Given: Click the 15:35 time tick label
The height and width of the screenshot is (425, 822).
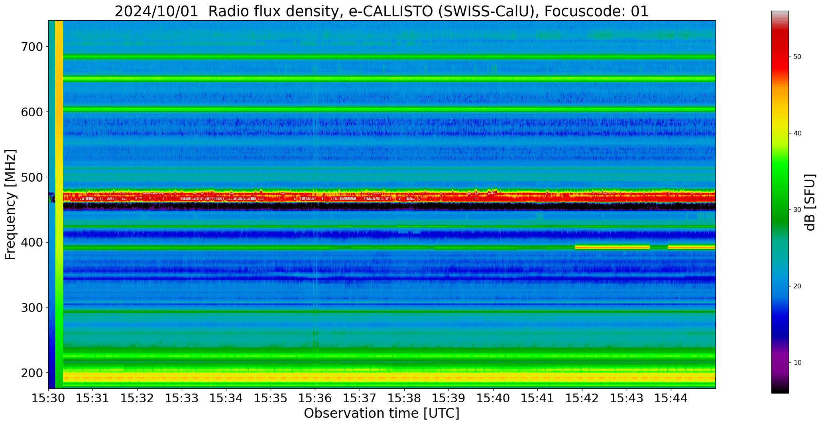Looking at the screenshot, I should [x=271, y=398].
